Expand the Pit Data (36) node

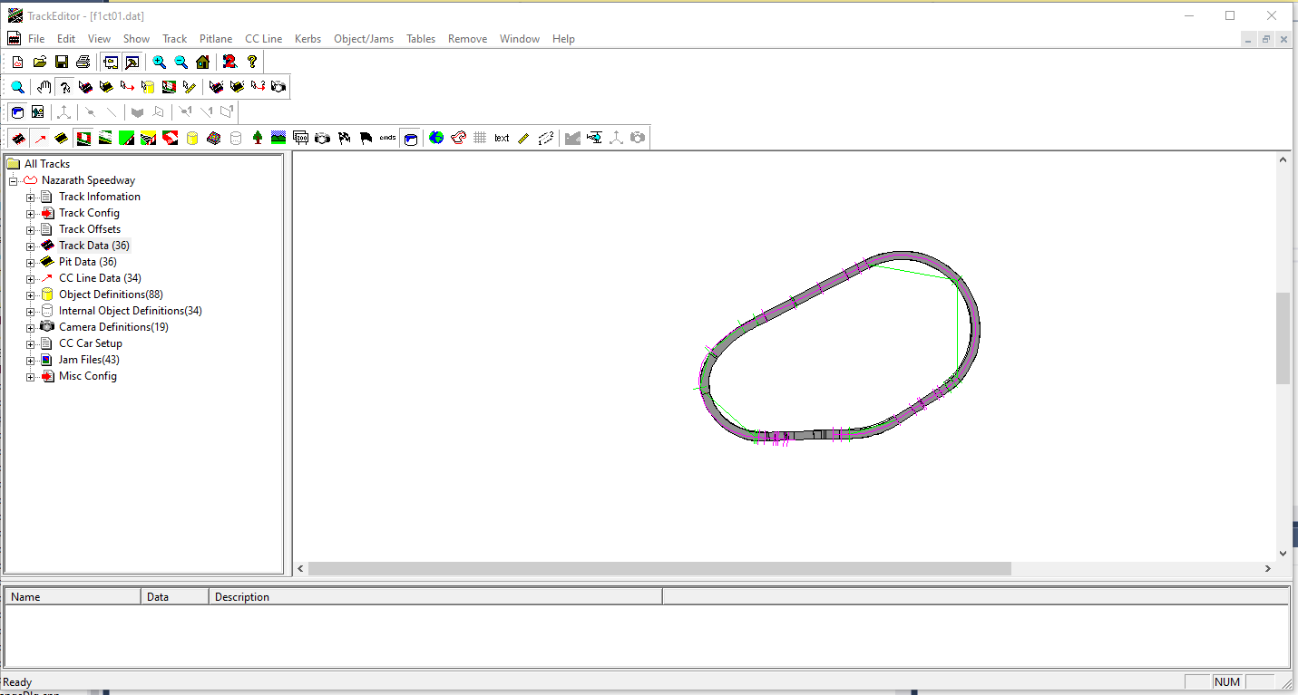[x=30, y=262]
